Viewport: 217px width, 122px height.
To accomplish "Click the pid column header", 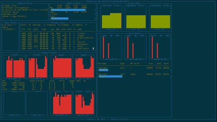I will tap(29, 29).
